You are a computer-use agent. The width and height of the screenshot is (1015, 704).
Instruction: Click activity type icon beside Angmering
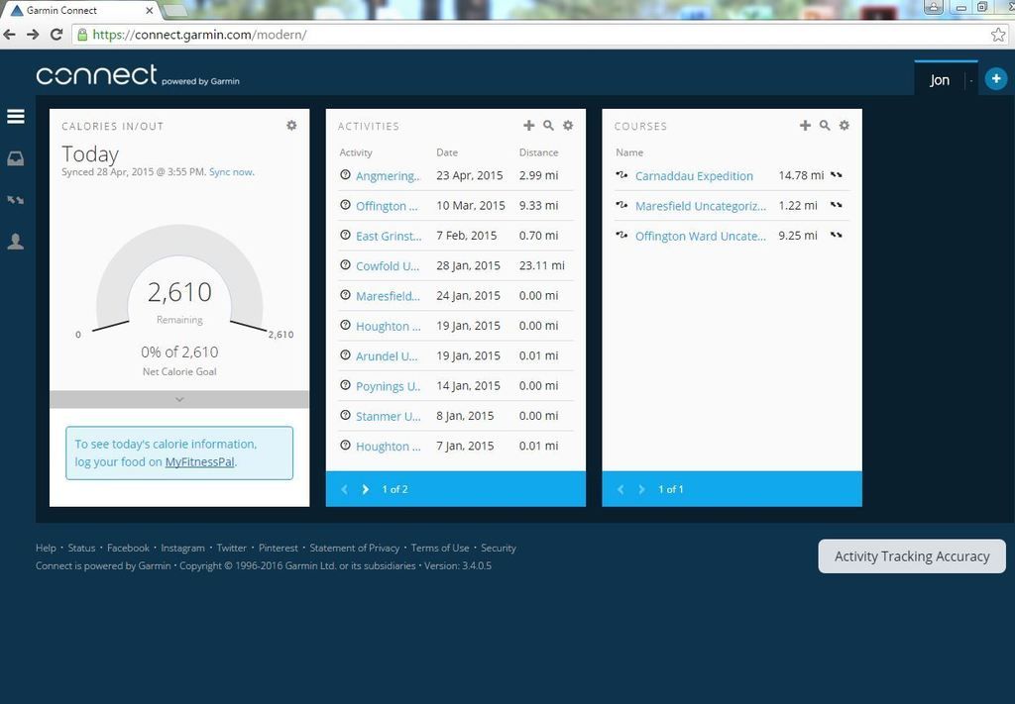tap(345, 174)
